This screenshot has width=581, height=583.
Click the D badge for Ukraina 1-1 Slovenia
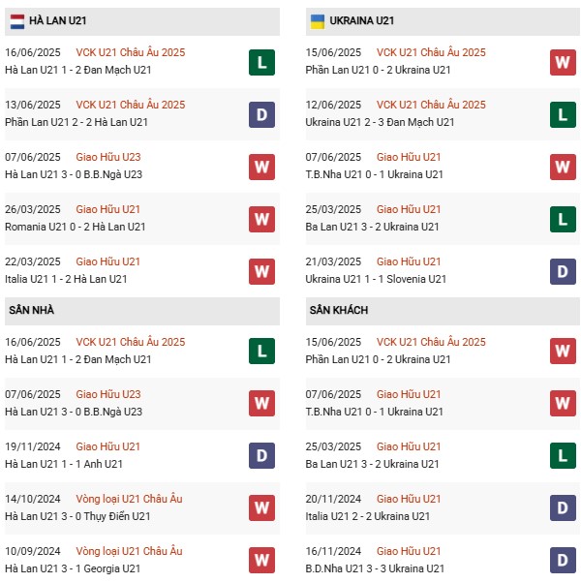point(563,272)
